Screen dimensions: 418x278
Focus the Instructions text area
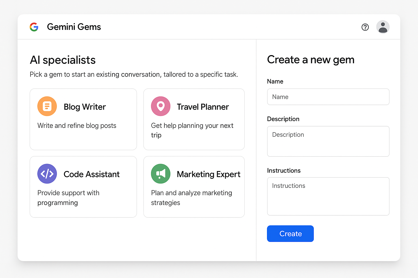328,197
